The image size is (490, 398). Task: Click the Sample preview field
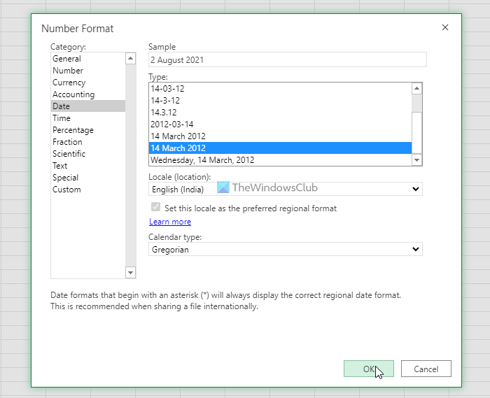[288, 59]
